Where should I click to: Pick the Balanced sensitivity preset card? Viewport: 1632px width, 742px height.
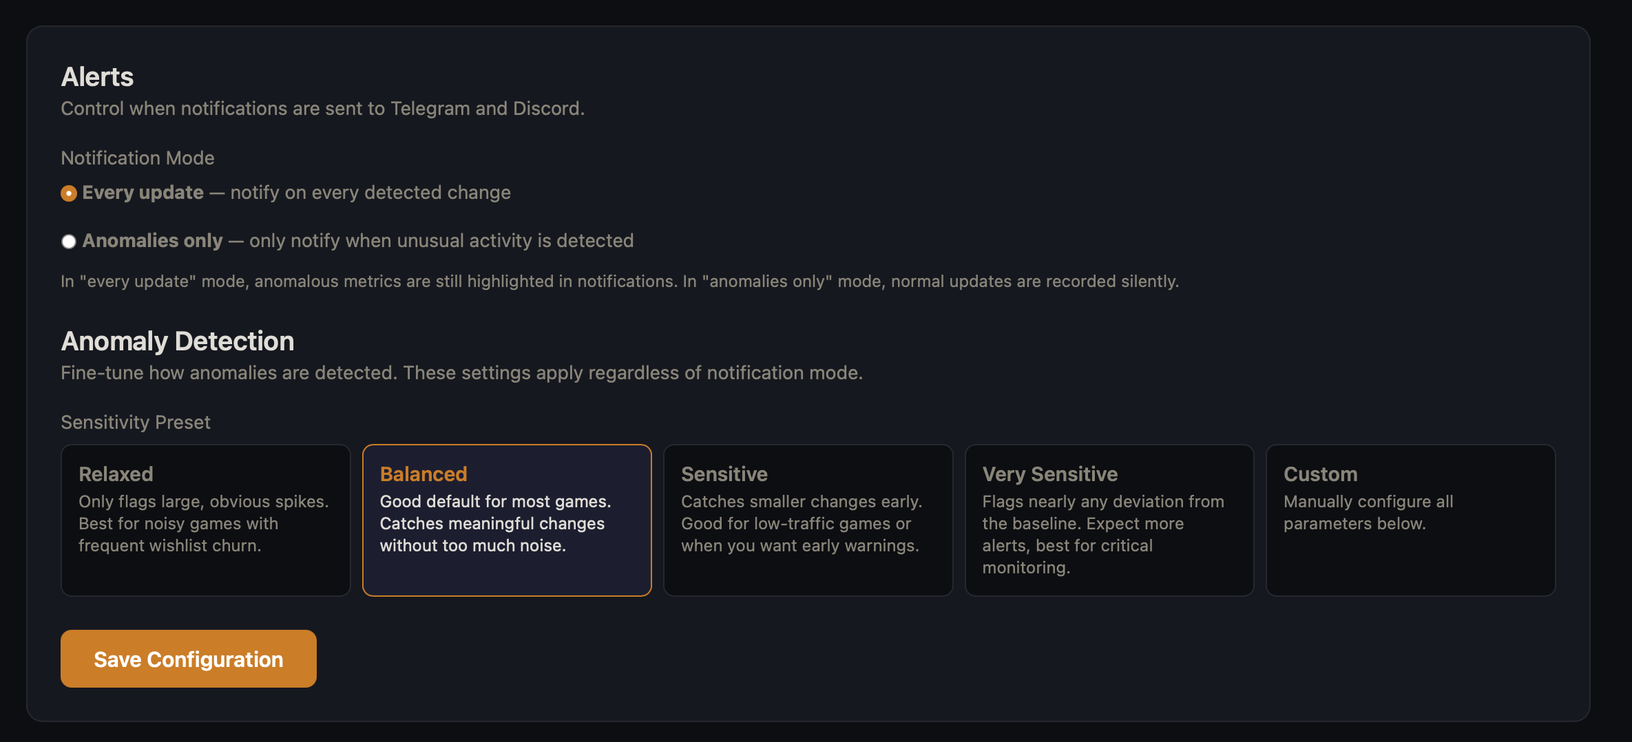tap(507, 520)
